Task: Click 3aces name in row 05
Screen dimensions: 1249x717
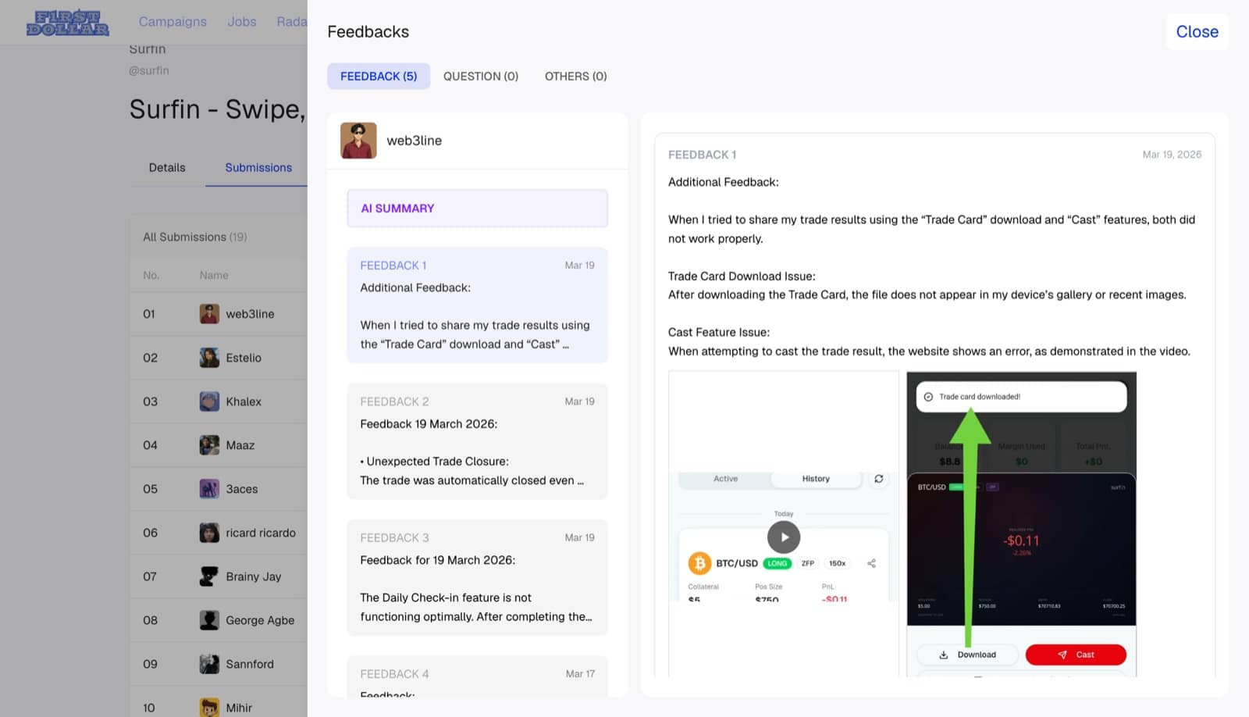Action: point(242,489)
